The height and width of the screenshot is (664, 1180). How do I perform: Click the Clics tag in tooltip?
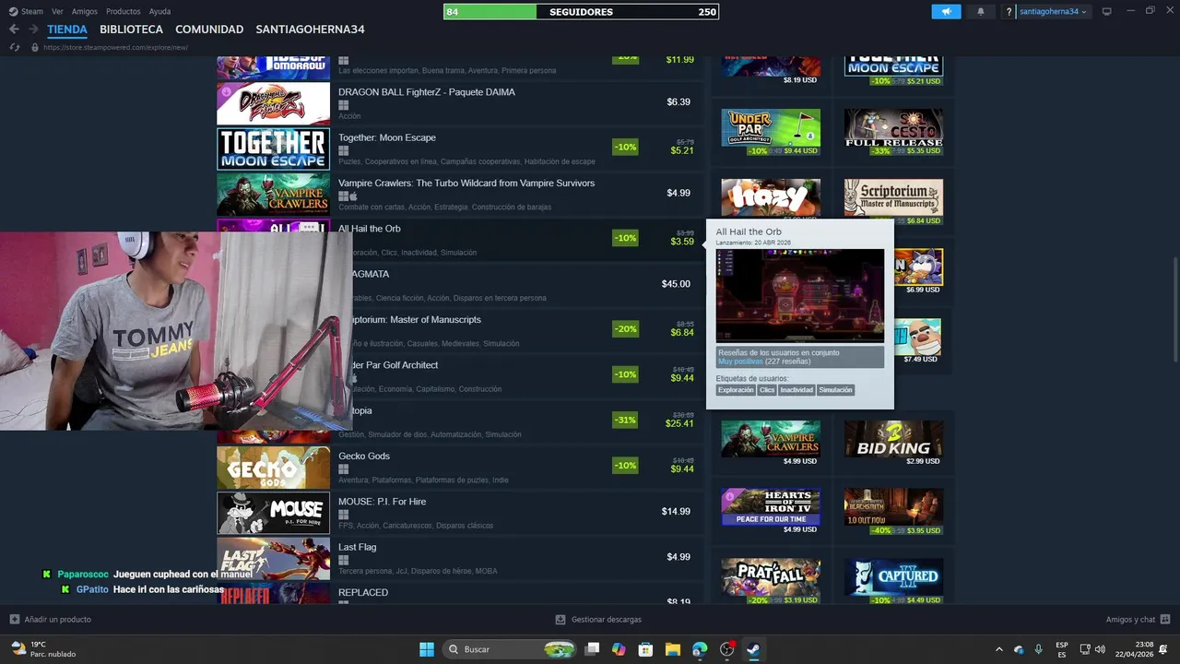click(767, 390)
